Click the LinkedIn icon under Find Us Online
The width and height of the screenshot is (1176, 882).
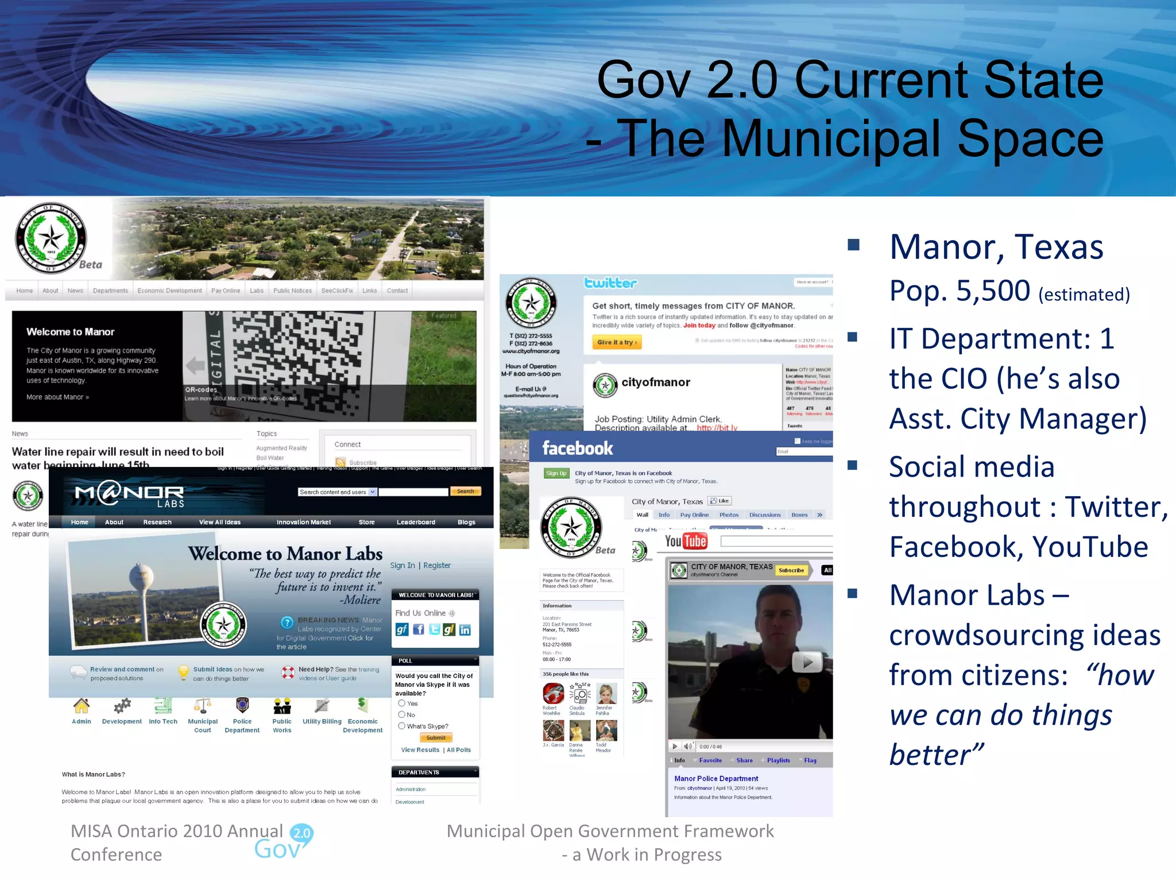[465, 630]
